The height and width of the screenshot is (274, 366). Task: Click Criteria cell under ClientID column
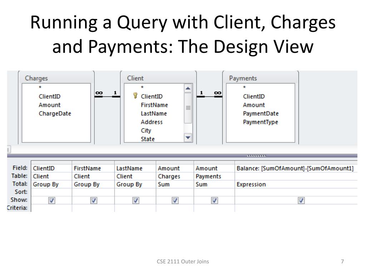coord(51,208)
